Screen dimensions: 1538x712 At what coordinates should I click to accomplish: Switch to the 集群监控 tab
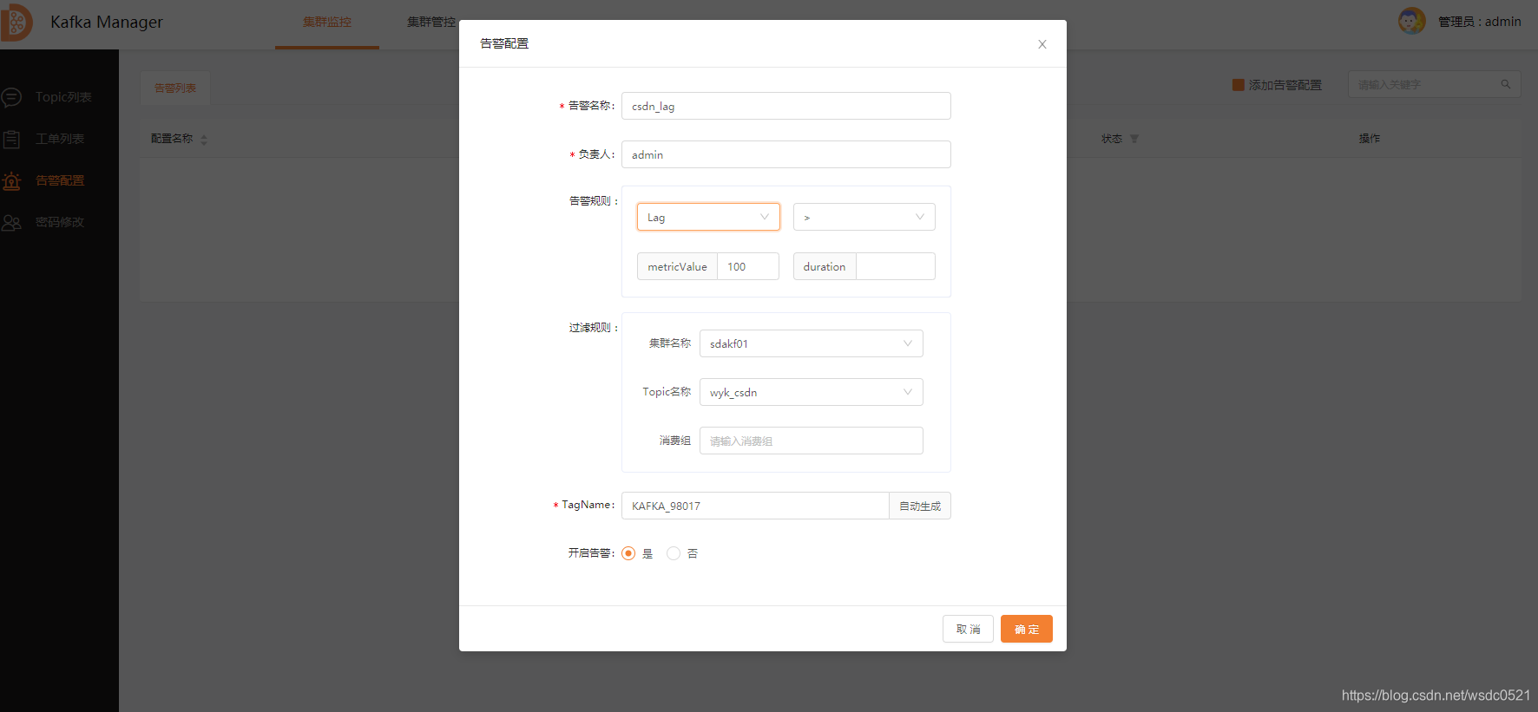point(327,23)
